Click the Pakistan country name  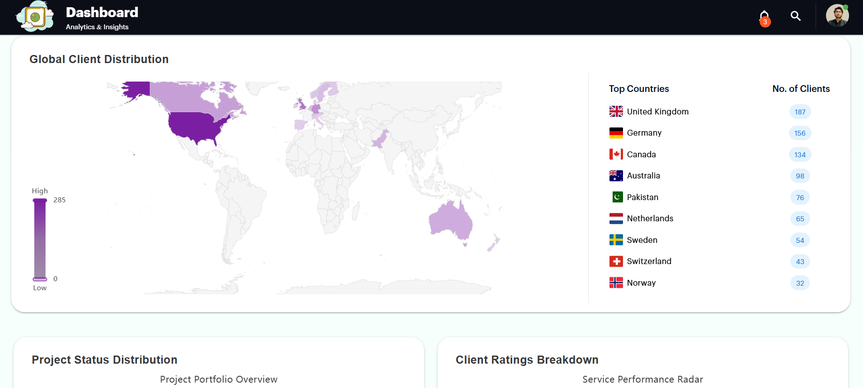click(642, 197)
